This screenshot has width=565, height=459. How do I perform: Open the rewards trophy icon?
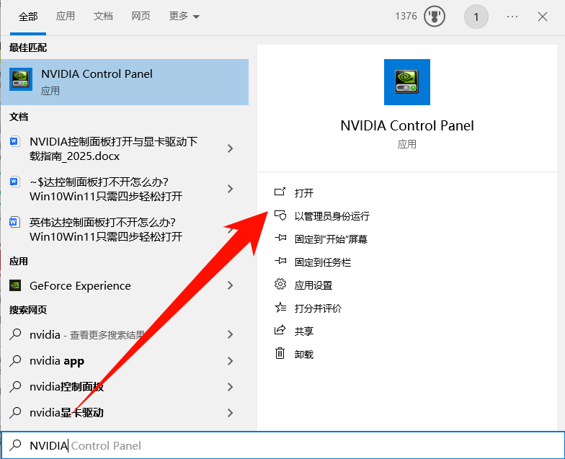click(434, 17)
